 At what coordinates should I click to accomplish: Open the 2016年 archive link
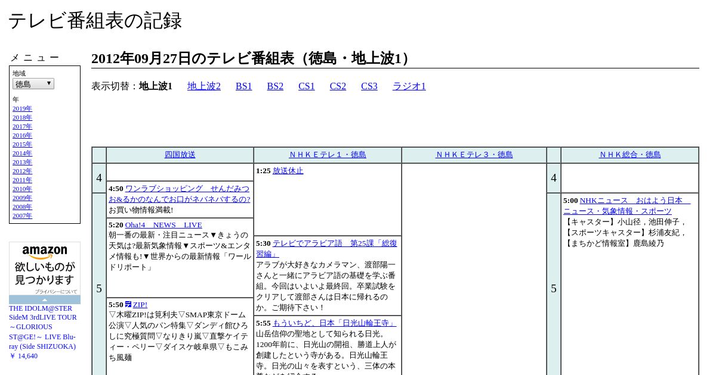pyautogui.click(x=22, y=135)
